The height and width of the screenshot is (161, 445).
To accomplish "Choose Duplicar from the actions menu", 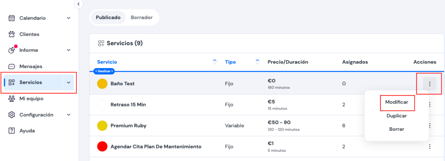I will pyautogui.click(x=397, y=116).
